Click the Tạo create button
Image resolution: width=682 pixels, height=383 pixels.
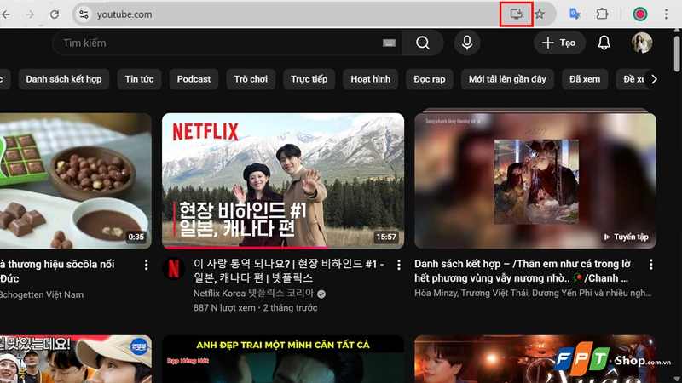[x=559, y=43]
